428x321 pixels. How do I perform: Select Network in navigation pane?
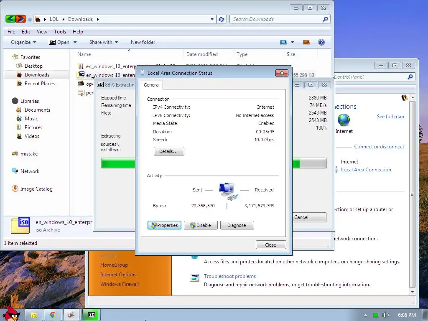point(30,171)
